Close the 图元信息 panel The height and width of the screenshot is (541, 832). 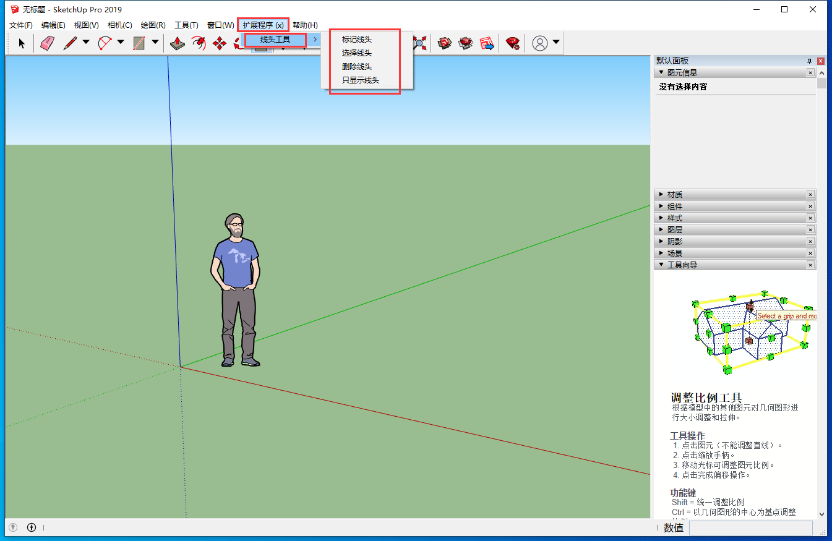click(810, 72)
